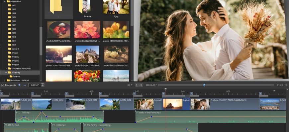Image resolution: width=289 pixels, height=132 pixels.
Task: Select the 2010 folder
Action: (12, 37)
